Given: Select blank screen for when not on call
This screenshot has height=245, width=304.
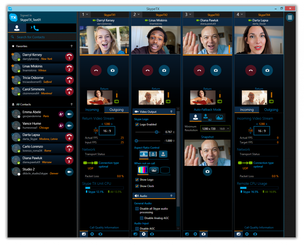Looking at the screenshot, I should [165, 170].
